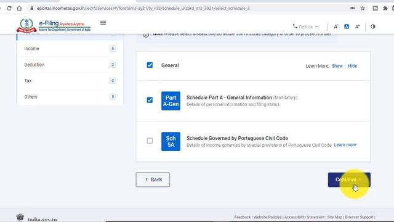Decrease the page font size
The image size is (394, 222).
click(336, 27)
